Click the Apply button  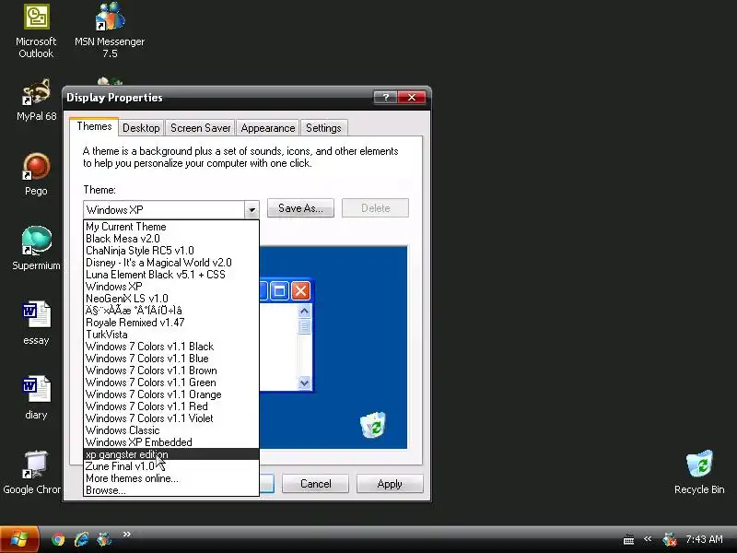coord(390,484)
